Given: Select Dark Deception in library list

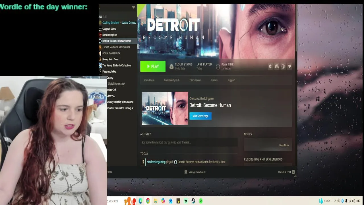Looking at the screenshot, I should pos(109,35).
